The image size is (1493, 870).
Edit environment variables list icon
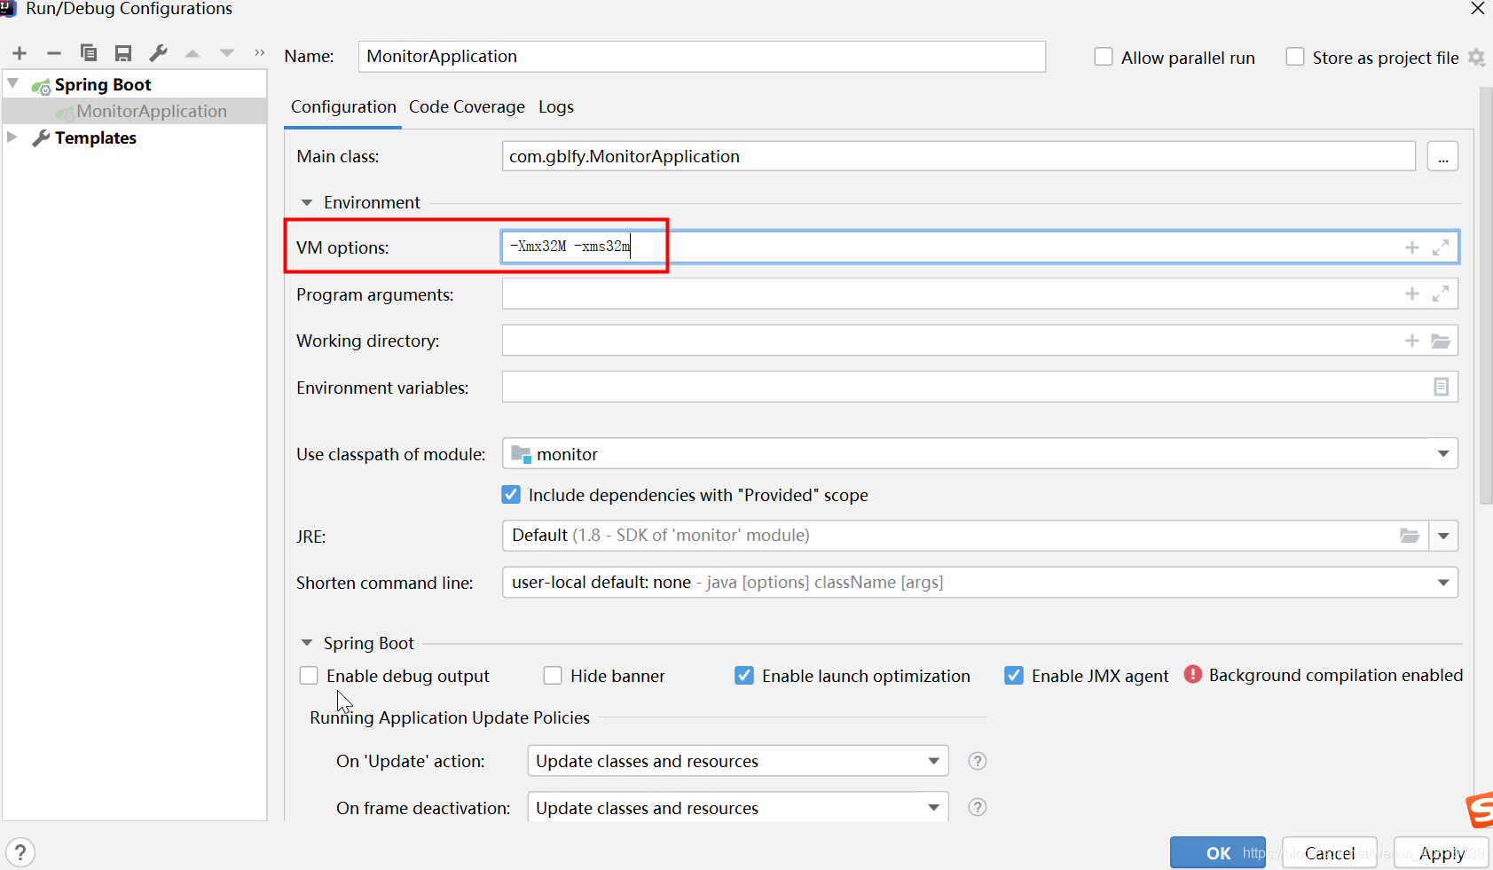point(1442,387)
